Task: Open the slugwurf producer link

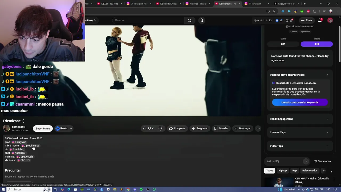Action: pos(19,142)
